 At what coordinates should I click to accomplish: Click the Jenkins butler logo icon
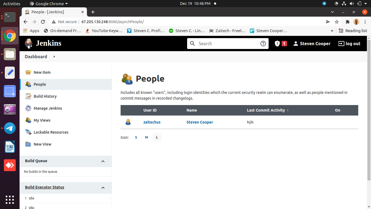click(29, 43)
